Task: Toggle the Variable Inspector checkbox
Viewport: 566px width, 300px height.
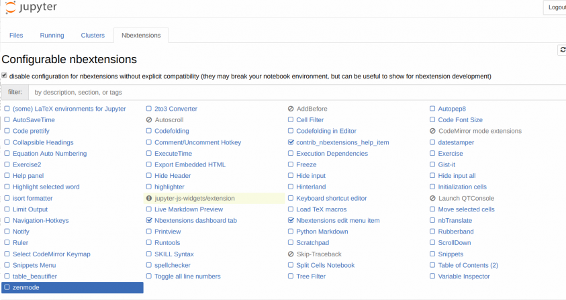Action: [432, 276]
